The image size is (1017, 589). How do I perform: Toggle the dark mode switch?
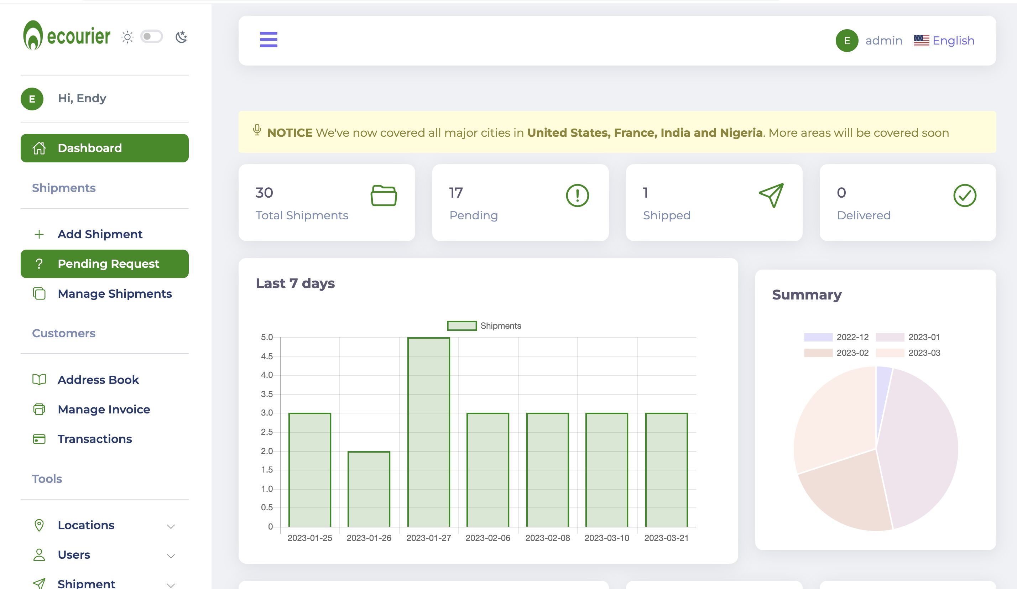151,37
